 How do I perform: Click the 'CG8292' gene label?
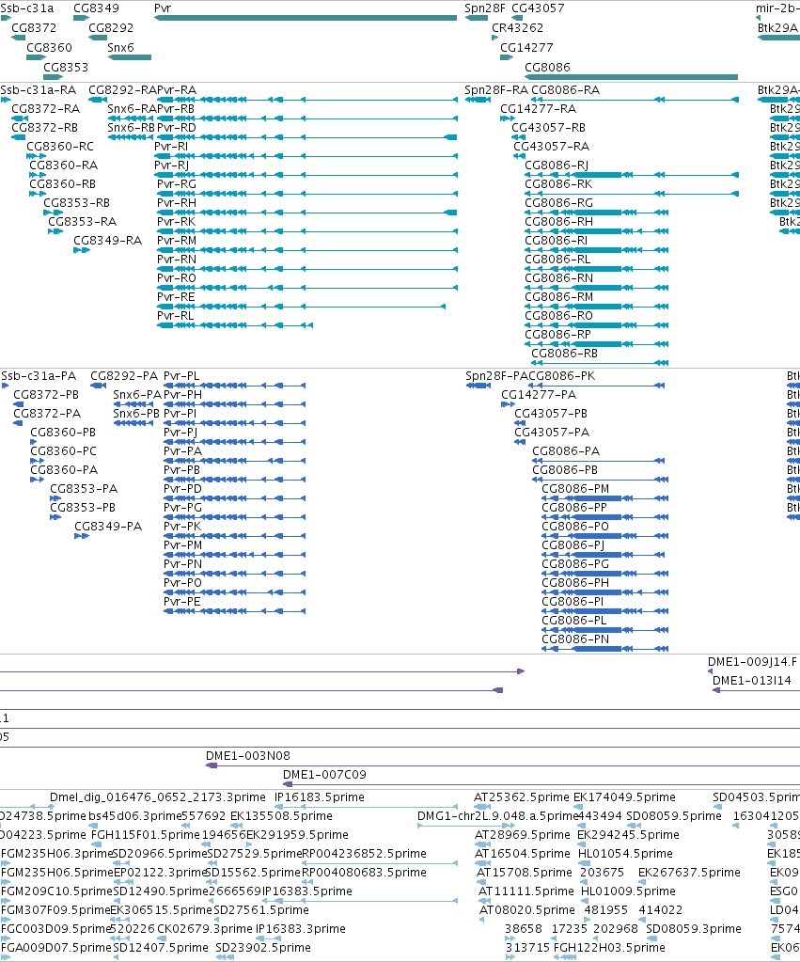(x=111, y=28)
